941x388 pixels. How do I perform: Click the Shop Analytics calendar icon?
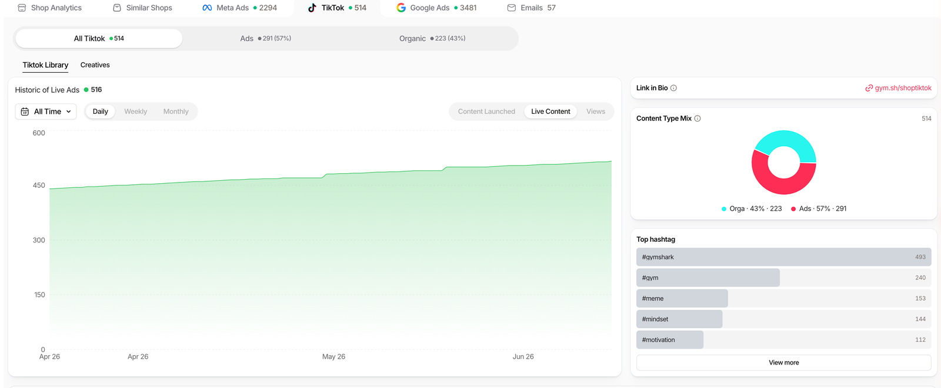point(22,8)
